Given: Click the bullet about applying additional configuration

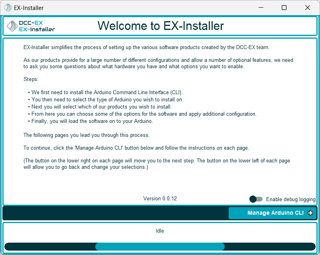Looking at the screenshot, I should (x=144, y=114).
